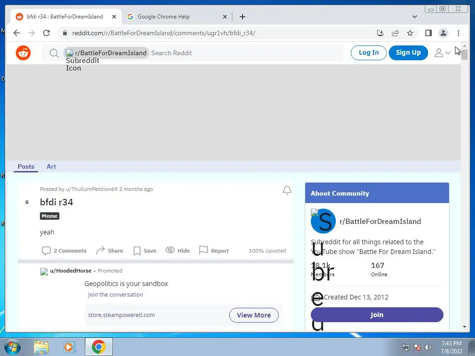Click the Geopolitics is your sandbox ad title

(x=126, y=284)
